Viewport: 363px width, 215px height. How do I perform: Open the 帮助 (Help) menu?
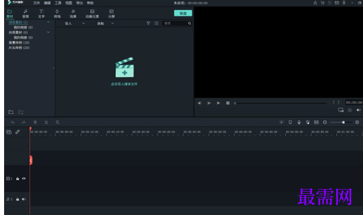coord(90,3)
